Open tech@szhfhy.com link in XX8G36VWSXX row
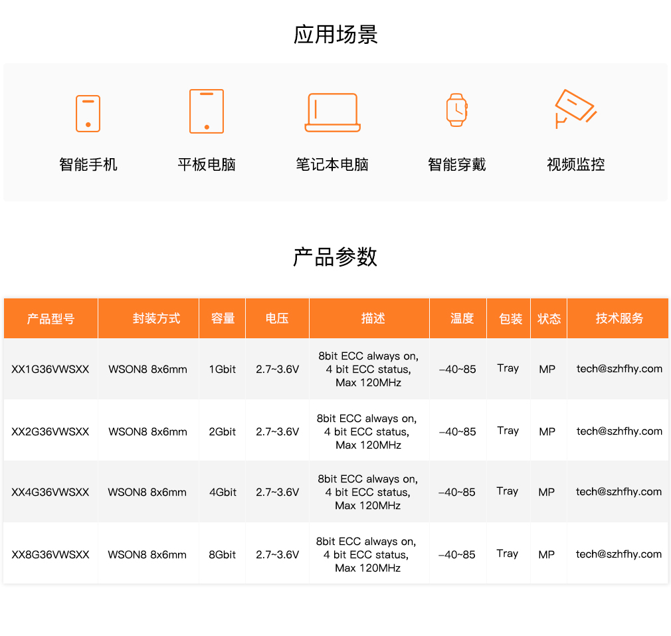Image resolution: width=671 pixels, height=636 pixels. pos(619,554)
